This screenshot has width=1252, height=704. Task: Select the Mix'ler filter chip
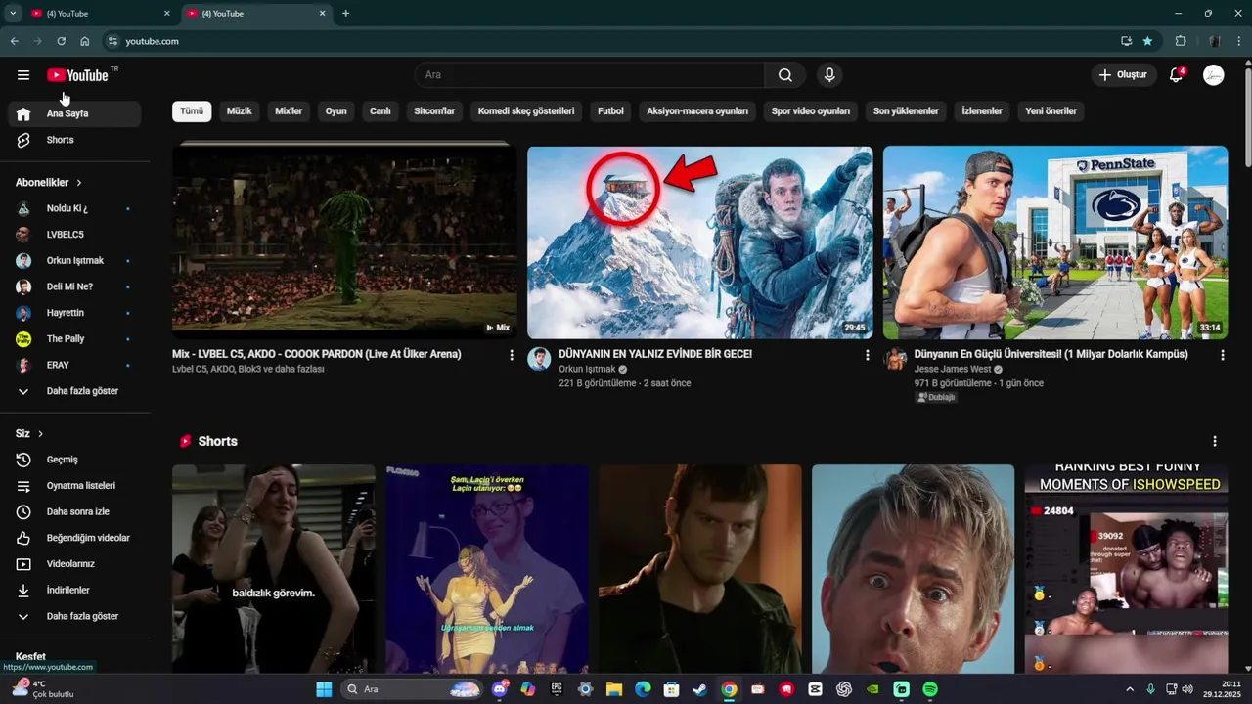click(289, 111)
